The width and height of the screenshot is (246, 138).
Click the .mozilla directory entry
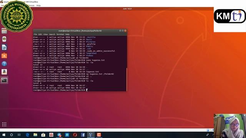[x=91, y=37]
